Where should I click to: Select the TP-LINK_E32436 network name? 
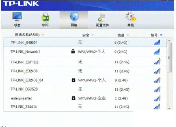(x=24, y=71)
